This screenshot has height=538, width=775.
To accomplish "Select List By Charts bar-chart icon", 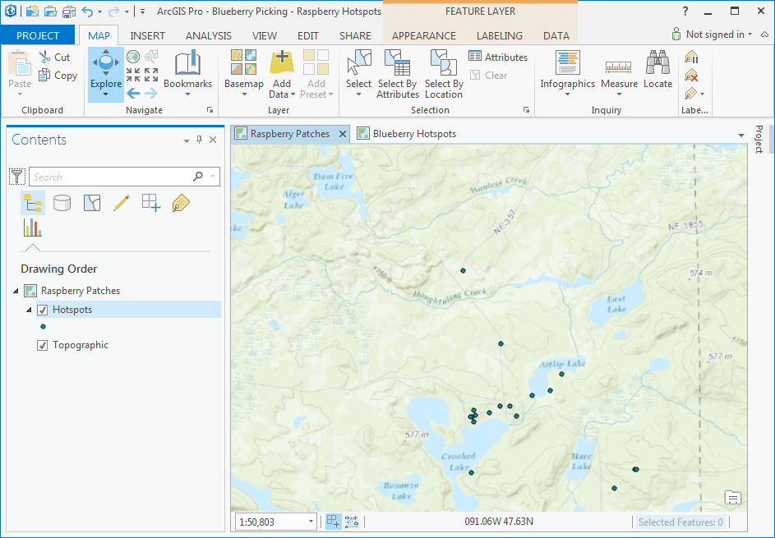I will tap(33, 228).
